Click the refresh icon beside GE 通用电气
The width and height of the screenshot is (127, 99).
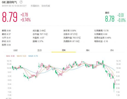[21, 2]
